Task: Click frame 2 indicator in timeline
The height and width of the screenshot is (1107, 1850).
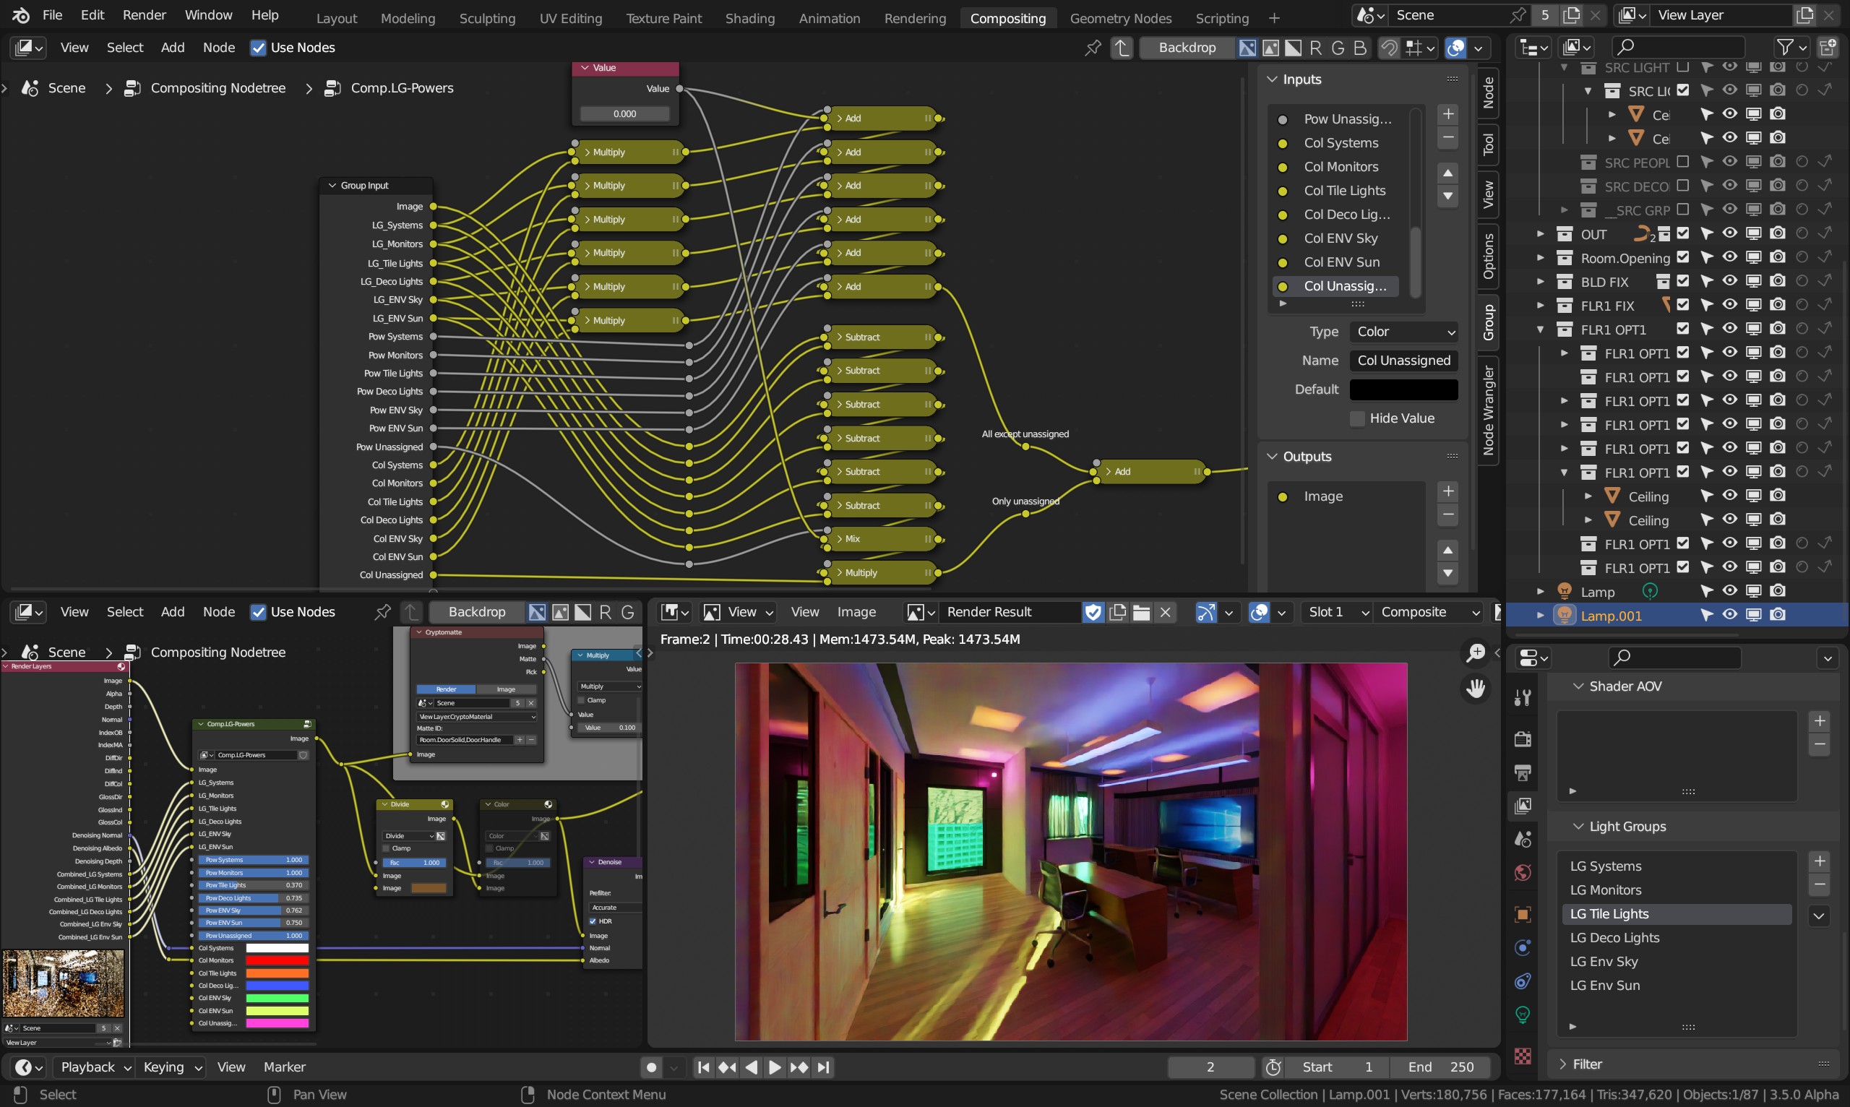Action: 1208,1066
